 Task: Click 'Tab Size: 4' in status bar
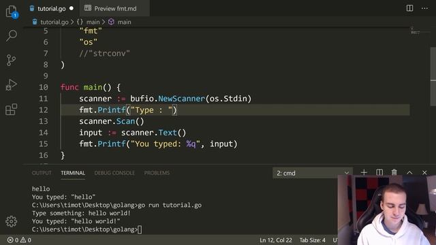click(312, 240)
